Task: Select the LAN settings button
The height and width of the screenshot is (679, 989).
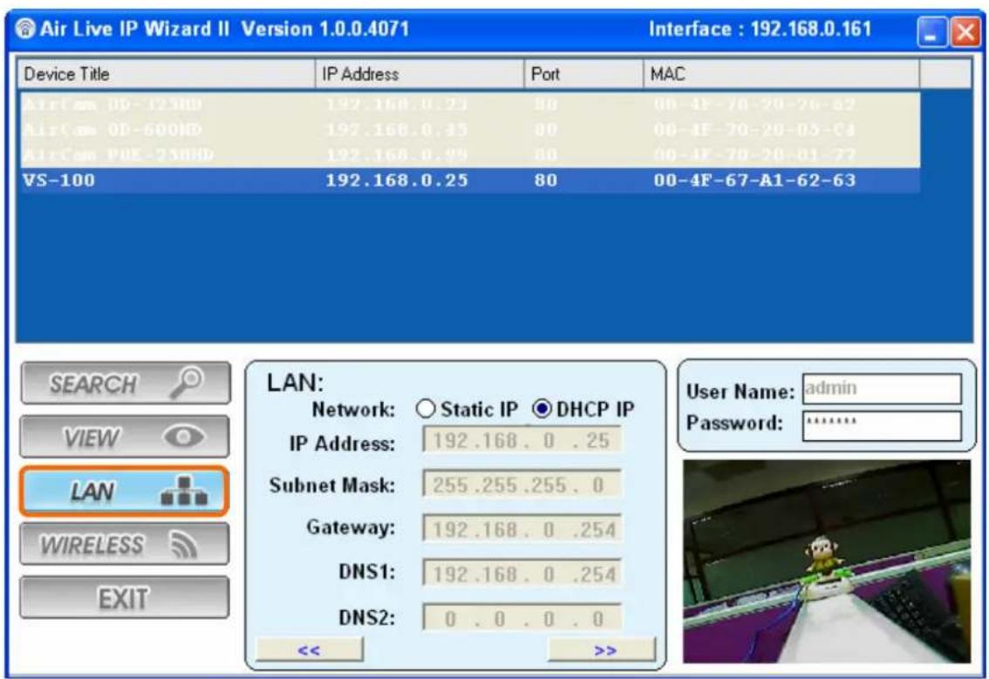Action: [124, 491]
